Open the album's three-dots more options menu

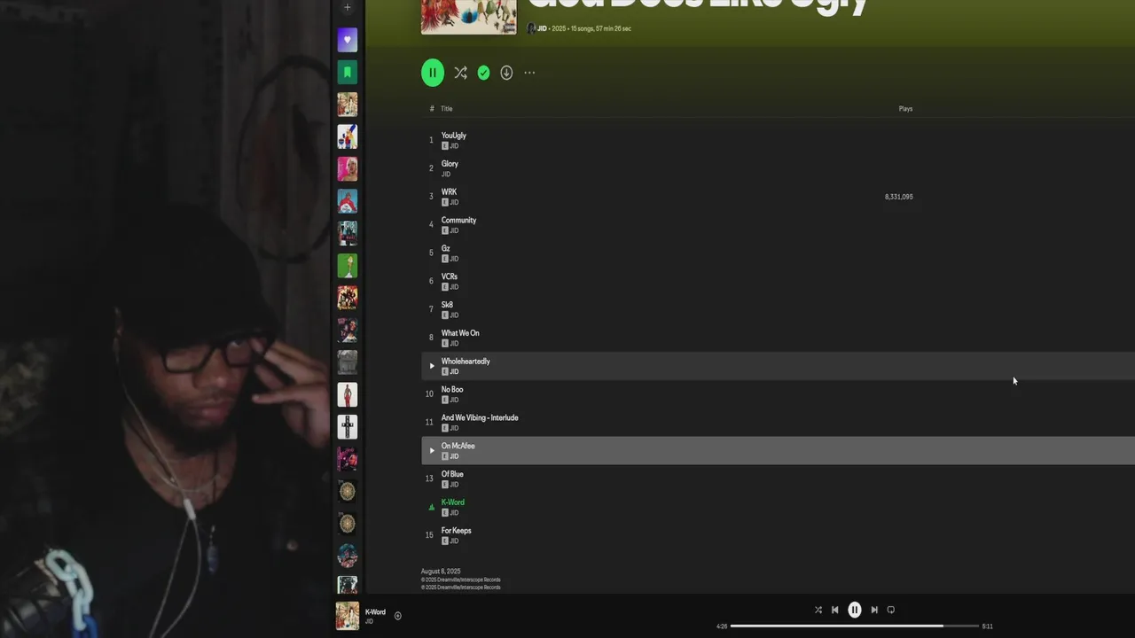529,73
